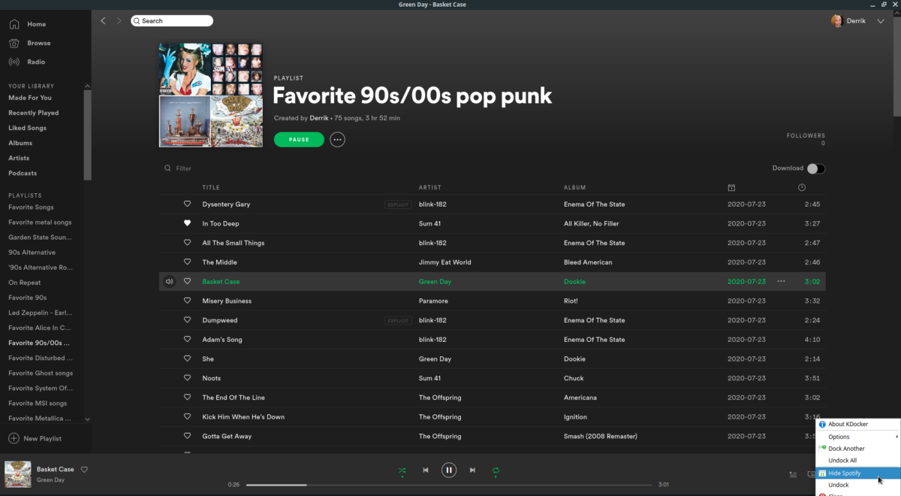Click the New Playlist plus icon
901x496 pixels.
pyautogui.click(x=14, y=439)
